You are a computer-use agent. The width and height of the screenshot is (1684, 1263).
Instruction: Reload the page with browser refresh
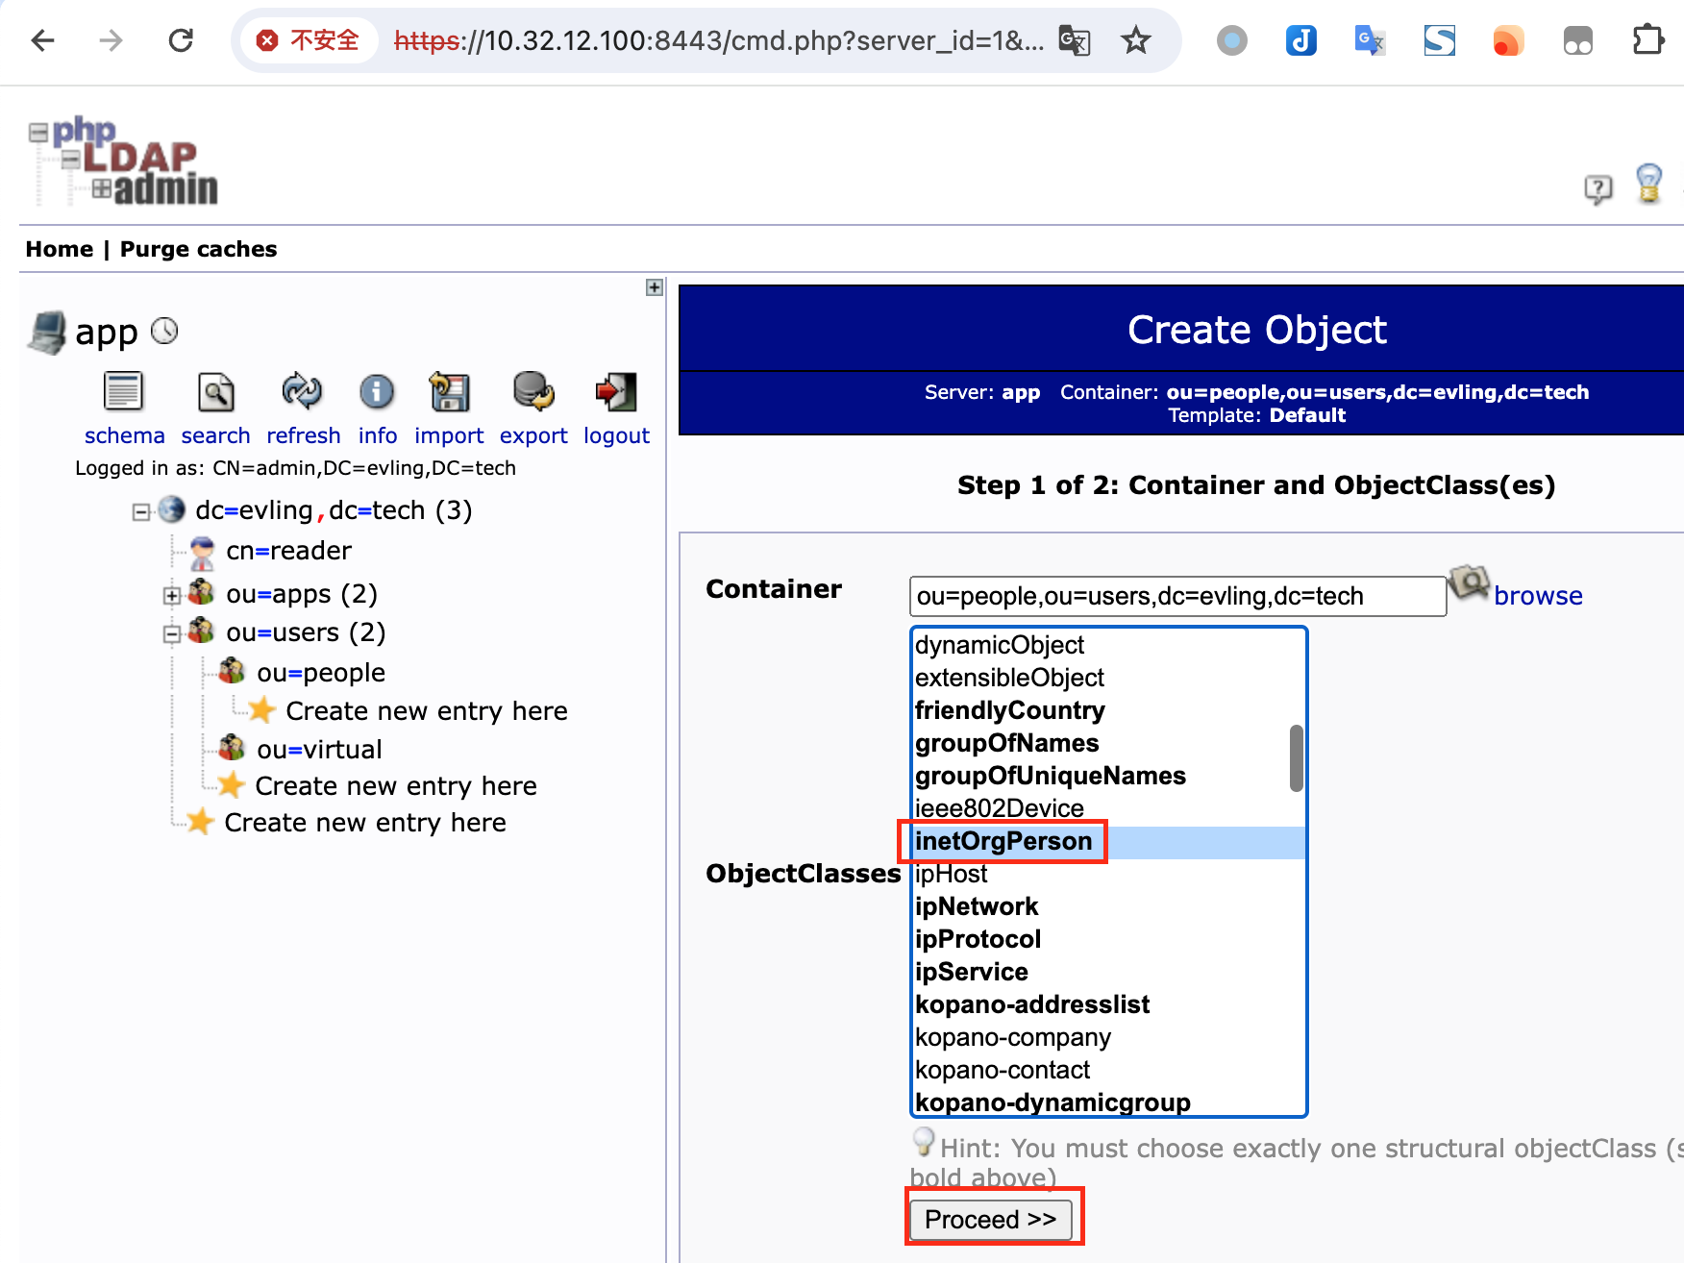pyautogui.click(x=181, y=40)
